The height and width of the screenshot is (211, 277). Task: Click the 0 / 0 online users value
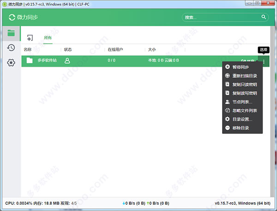pos(112,60)
